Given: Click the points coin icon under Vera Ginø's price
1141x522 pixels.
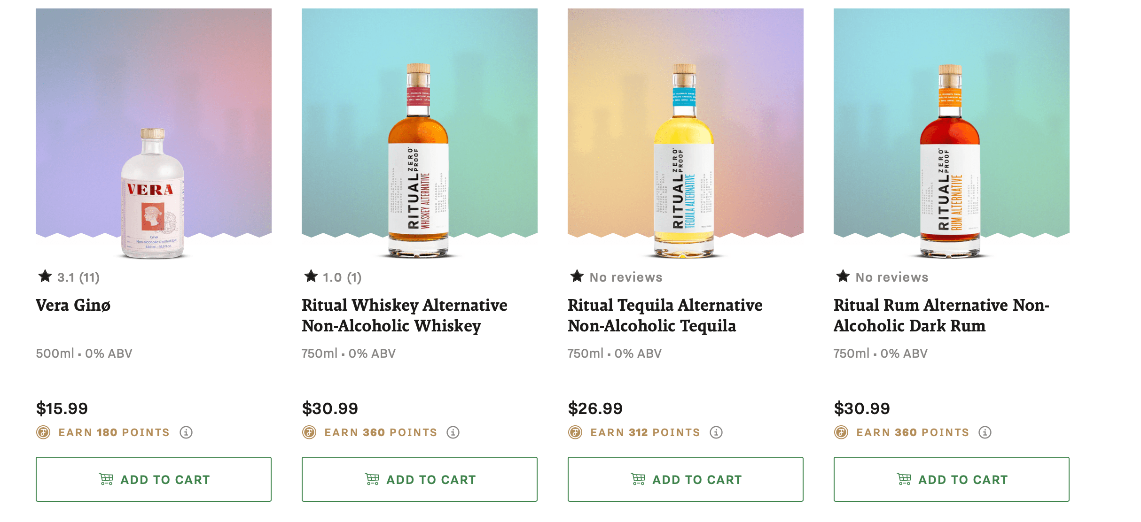Looking at the screenshot, I should click(43, 432).
